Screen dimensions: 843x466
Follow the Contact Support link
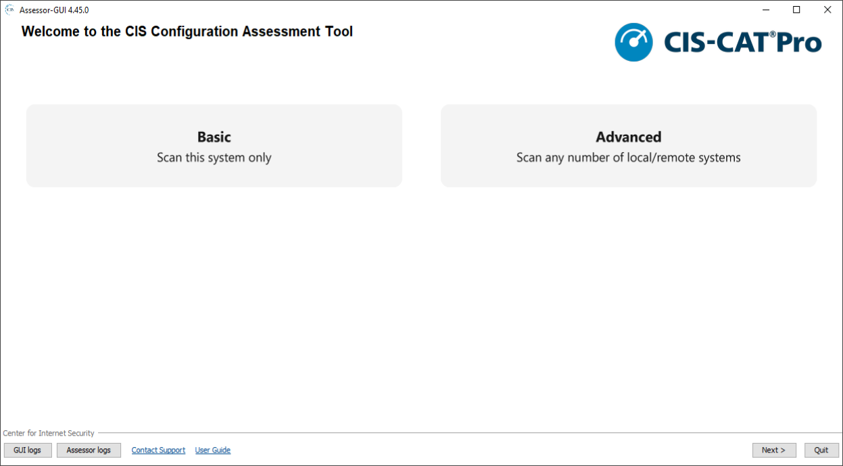click(158, 450)
